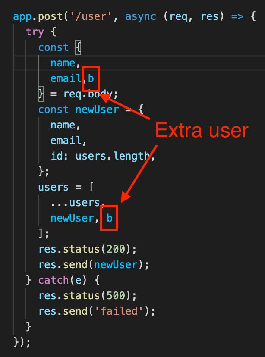Click the final }); closing line
Viewport: 265px width, 357px height.
tap(22, 342)
